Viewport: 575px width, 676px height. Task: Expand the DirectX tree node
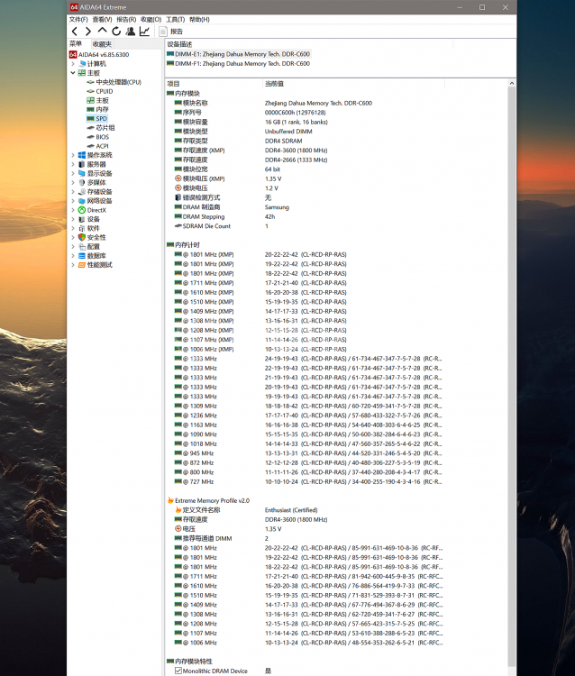[x=73, y=210]
